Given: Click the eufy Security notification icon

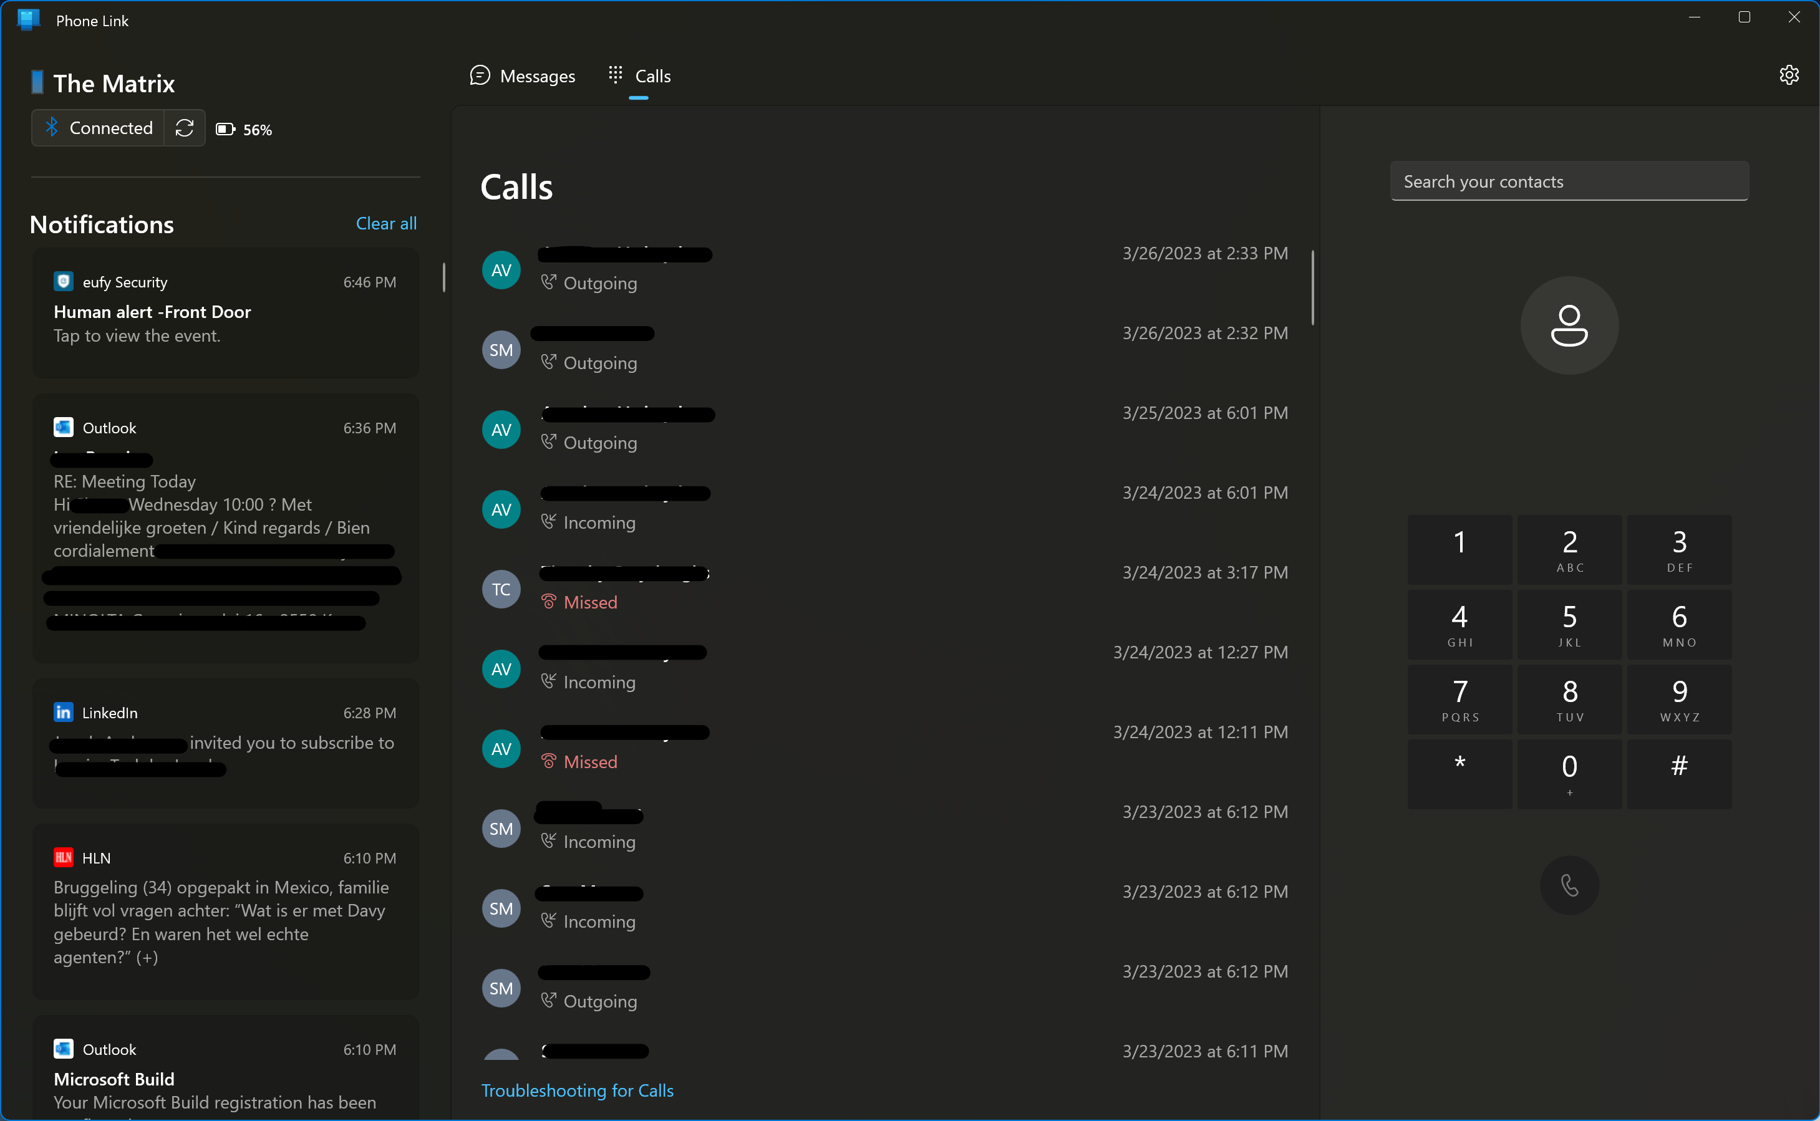Looking at the screenshot, I should point(64,282).
